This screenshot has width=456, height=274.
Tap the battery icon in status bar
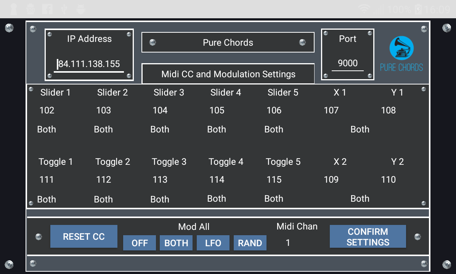[x=418, y=9]
